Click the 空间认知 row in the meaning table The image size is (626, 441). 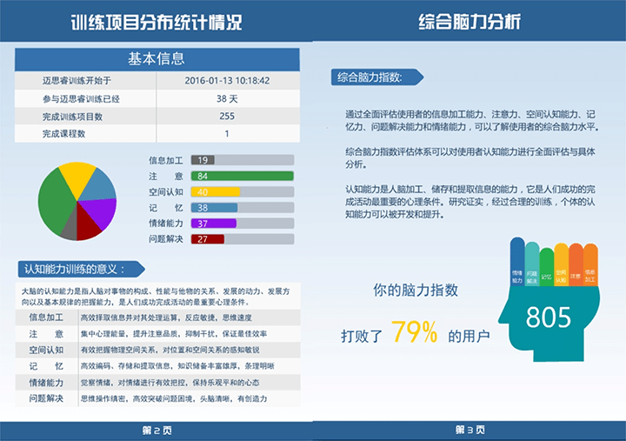pyautogui.click(x=157, y=350)
